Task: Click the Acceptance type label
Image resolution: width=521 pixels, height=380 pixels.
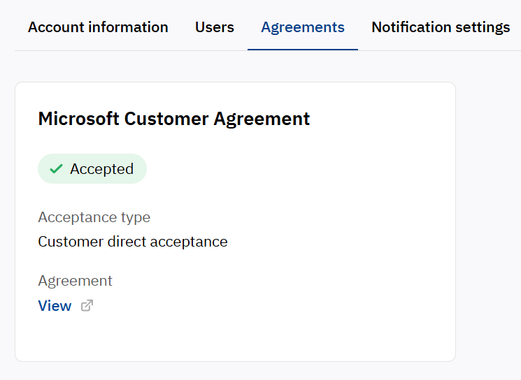Action: (x=94, y=217)
